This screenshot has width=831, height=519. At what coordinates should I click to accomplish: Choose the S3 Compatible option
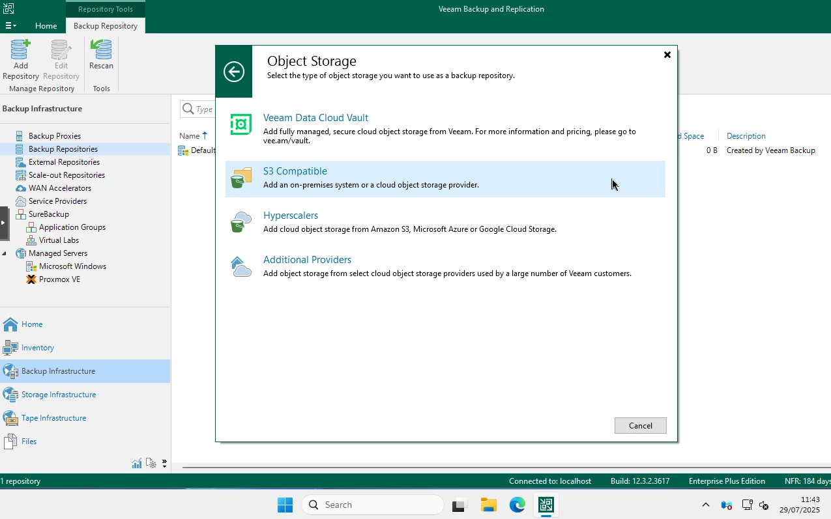click(445, 178)
